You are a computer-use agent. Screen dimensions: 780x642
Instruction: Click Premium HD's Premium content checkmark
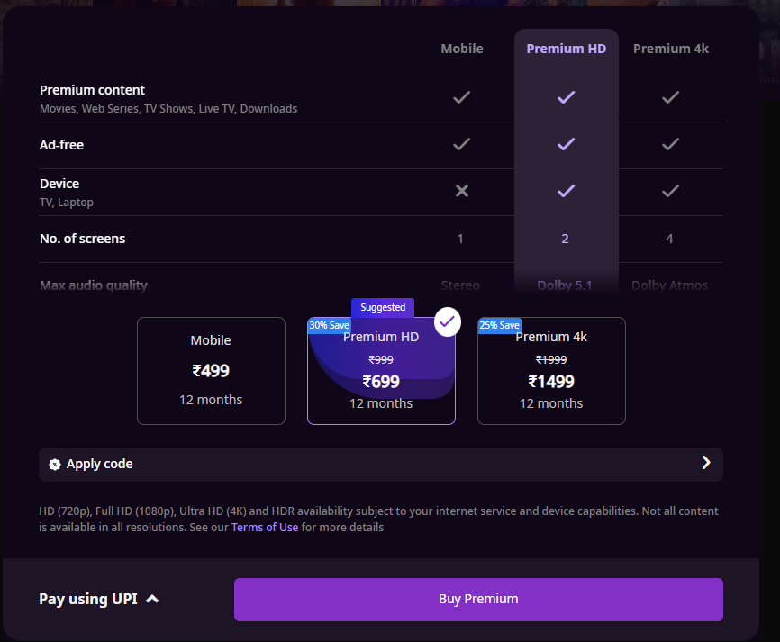coord(566,97)
